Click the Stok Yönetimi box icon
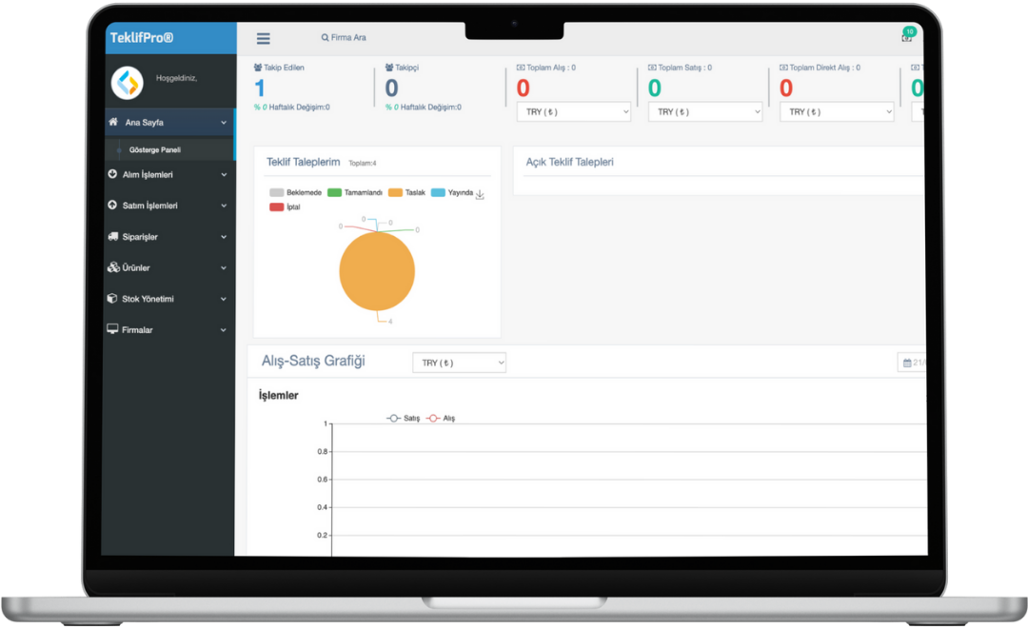Screen dimensions: 1028x628 coord(112,298)
